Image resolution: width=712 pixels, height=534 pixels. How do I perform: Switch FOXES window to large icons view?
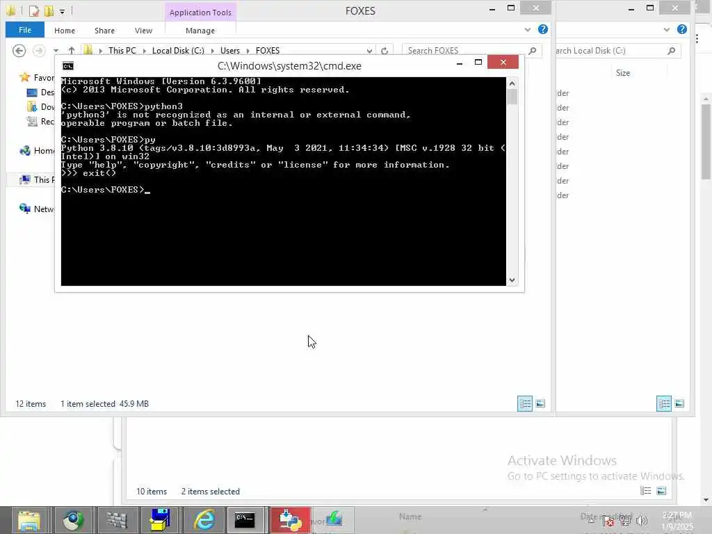pos(540,403)
